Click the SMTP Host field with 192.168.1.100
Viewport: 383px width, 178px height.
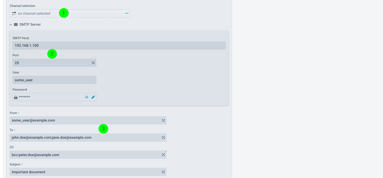(x=119, y=45)
